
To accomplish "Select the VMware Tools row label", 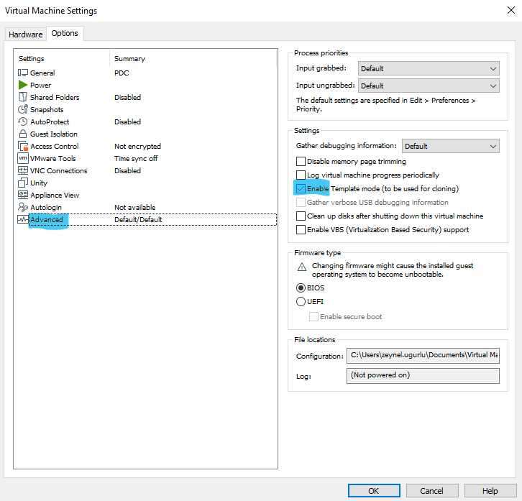I will [53, 158].
